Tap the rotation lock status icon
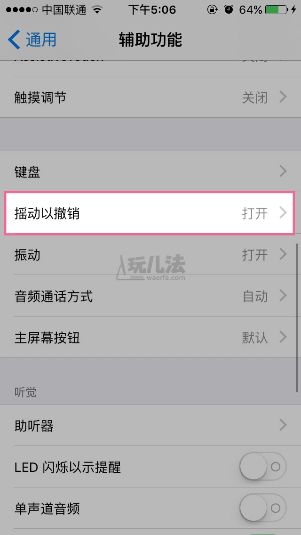The image size is (301, 535). click(x=212, y=9)
